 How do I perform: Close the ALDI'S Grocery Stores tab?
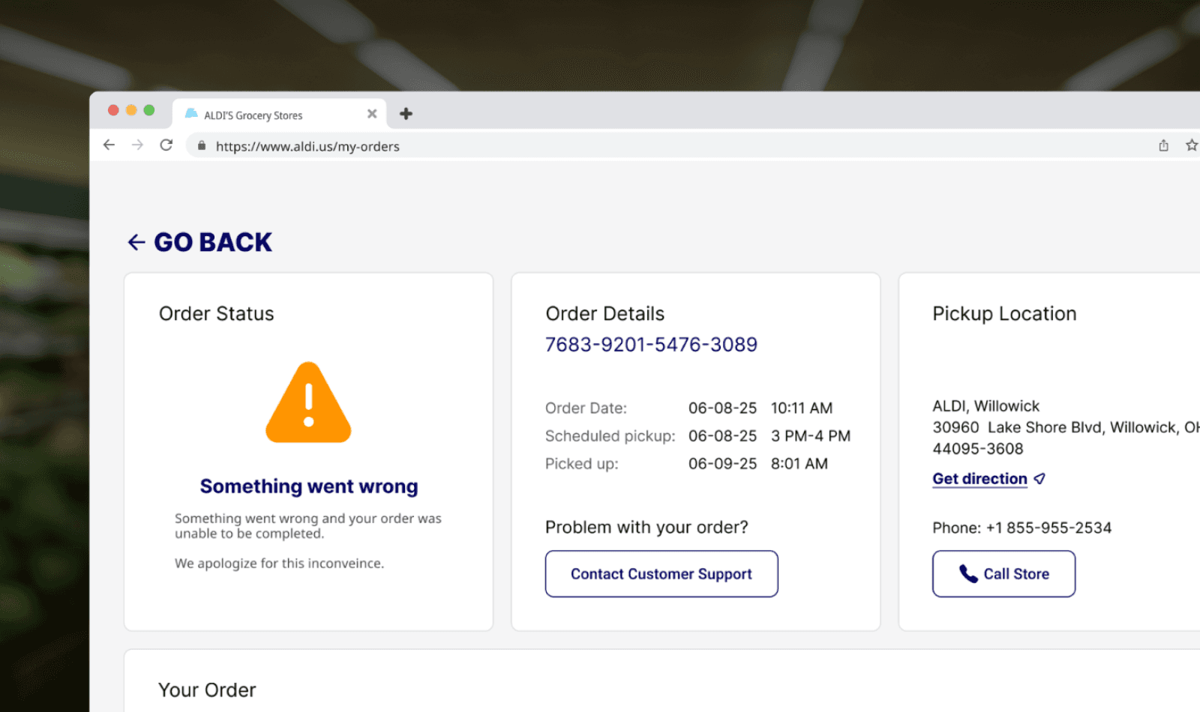click(372, 114)
